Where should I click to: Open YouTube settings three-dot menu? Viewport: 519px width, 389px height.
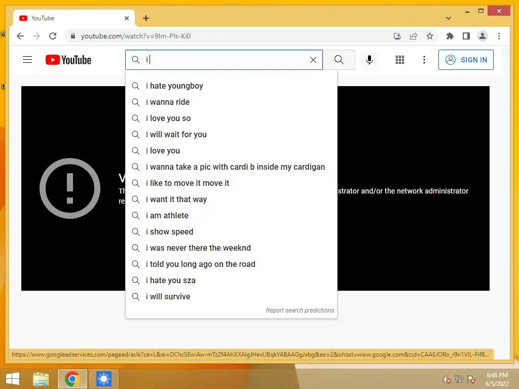pyautogui.click(x=424, y=60)
